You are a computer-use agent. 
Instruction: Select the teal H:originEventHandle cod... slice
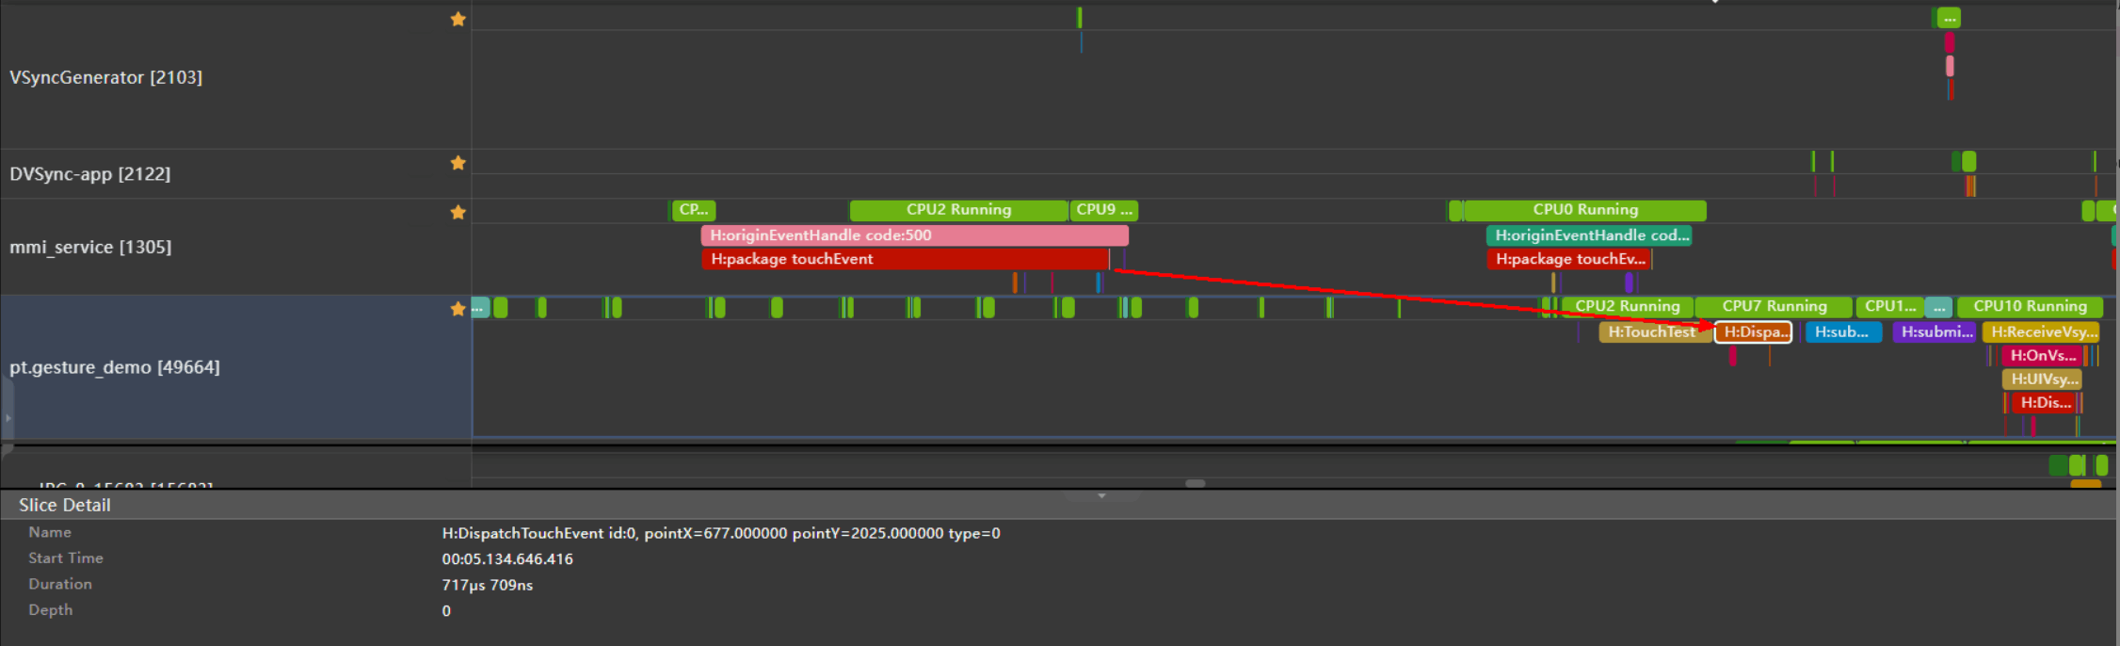1589,235
